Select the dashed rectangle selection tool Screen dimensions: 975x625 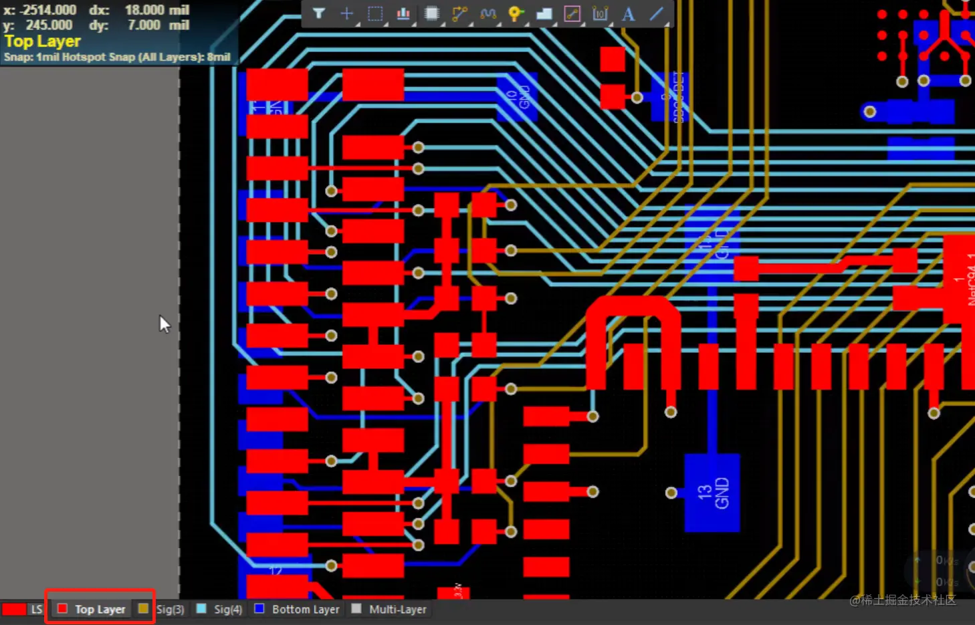pos(375,13)
